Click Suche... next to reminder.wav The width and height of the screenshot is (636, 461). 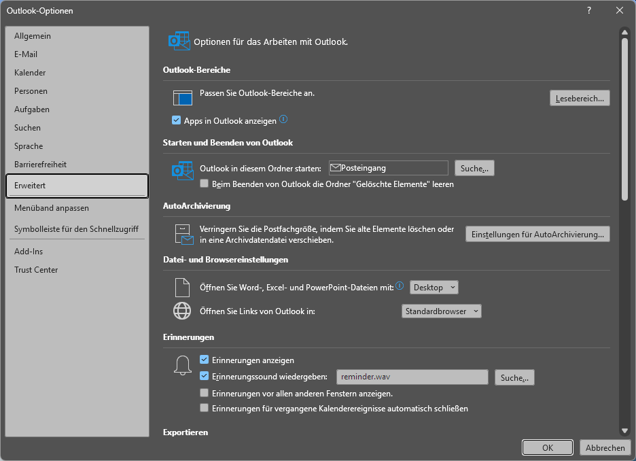pos(514,377)
